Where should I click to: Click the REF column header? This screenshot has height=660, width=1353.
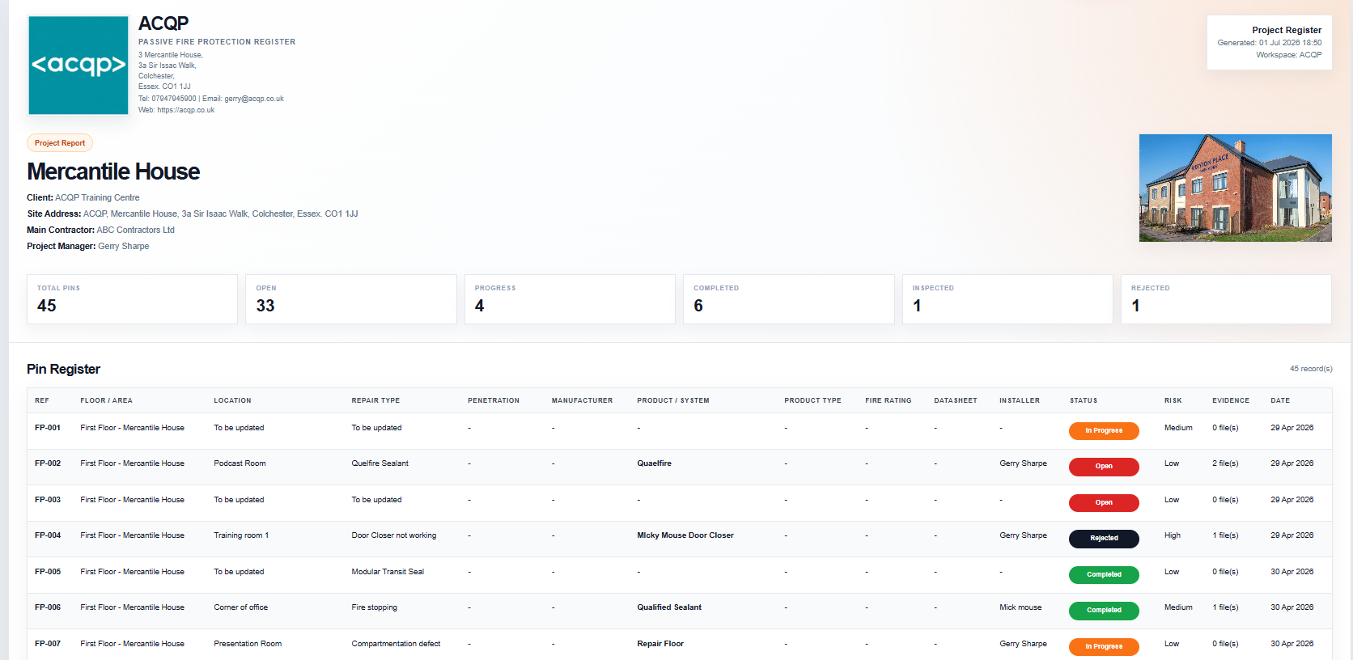coord(42,400)
